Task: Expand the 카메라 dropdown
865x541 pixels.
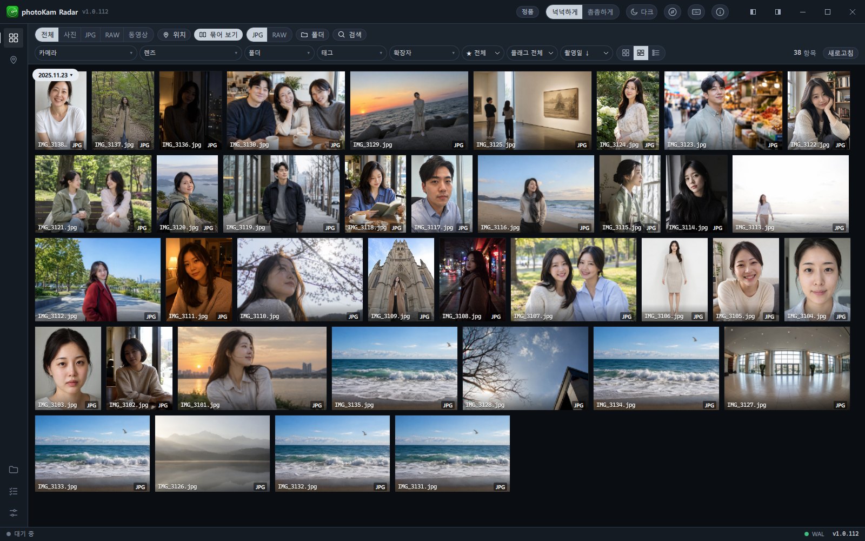Action: pos(86,52)
